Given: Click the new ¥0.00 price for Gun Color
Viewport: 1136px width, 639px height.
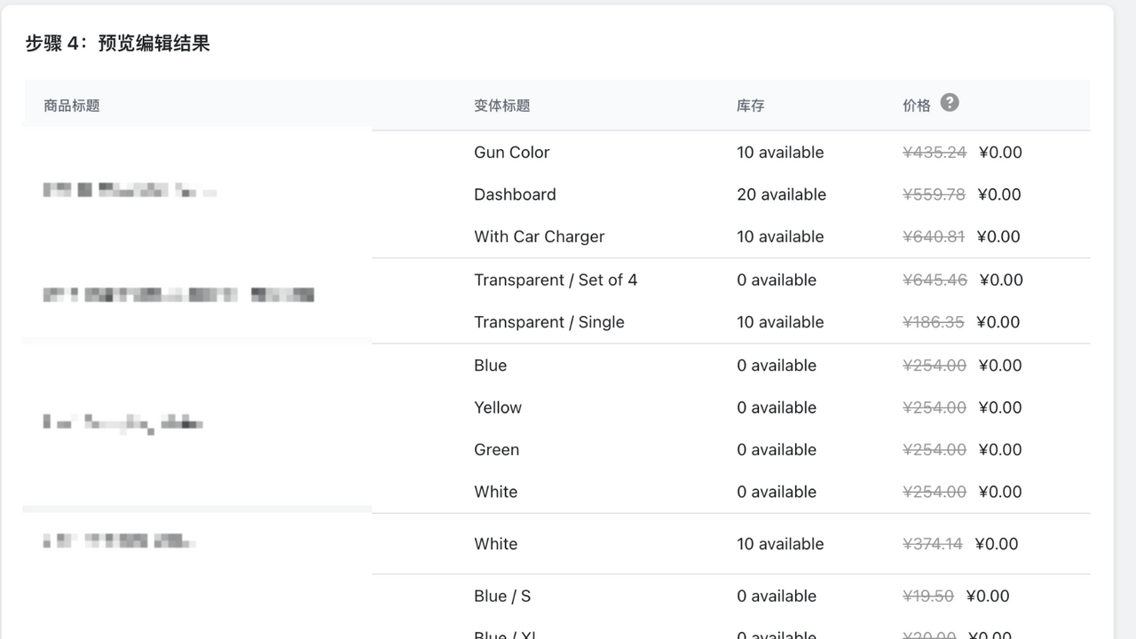Looking at the screenshot, I should (1000, 153).
